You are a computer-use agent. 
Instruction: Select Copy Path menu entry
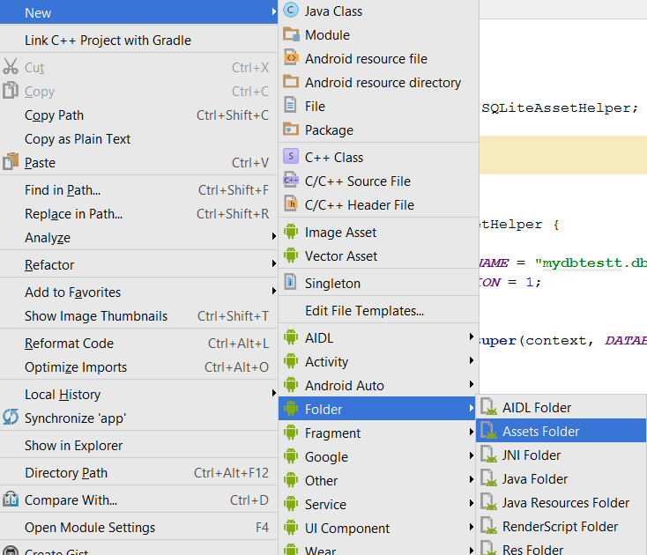[138, 115]
